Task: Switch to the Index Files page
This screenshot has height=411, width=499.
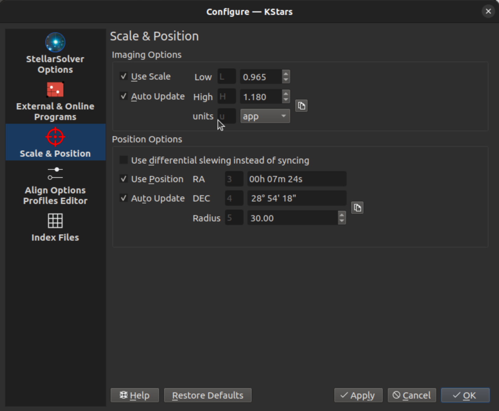Action: (x=55, y=229)
